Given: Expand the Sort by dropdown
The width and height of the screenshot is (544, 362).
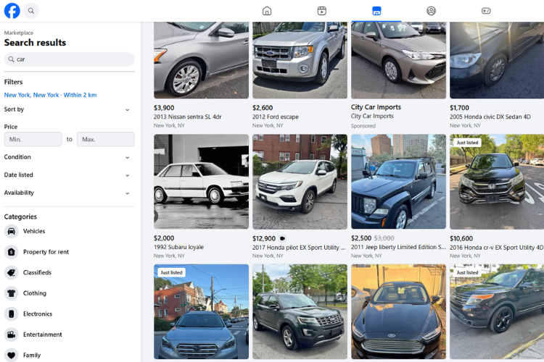Looking at the screenshot, I should pos(69,109).
